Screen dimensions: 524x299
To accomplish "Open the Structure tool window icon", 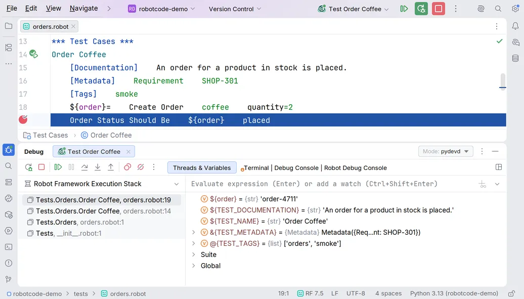I will tap(9, 48).
